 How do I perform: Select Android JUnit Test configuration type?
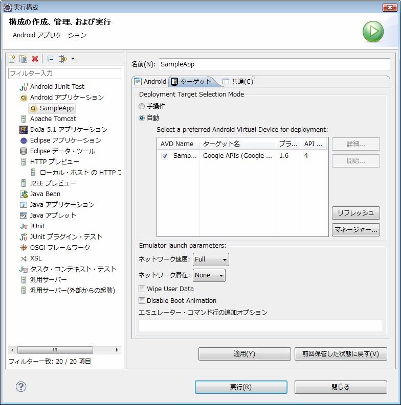coord(57,87)
